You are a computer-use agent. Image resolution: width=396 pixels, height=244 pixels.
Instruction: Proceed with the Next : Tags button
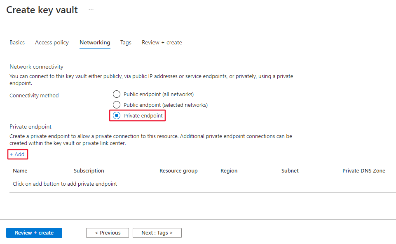(157, 233)
